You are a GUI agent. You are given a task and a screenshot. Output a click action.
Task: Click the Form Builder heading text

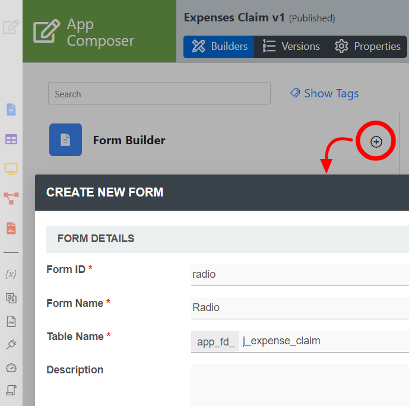click(129, 140)
